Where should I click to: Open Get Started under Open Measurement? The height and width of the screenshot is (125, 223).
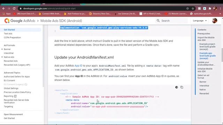(x=9, y=118)
